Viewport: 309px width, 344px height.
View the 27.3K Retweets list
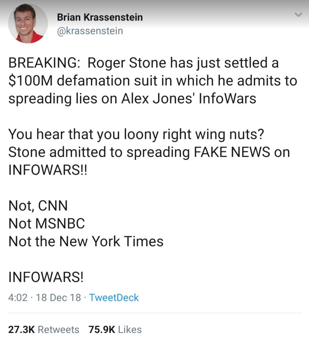tap(44, 330)
